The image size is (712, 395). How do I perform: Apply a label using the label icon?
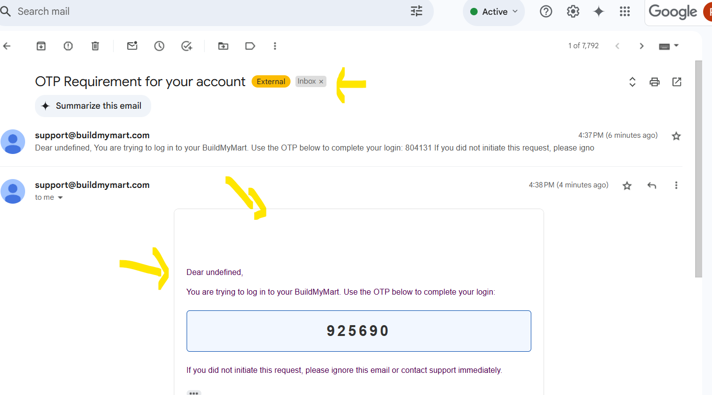click(250, 46)
